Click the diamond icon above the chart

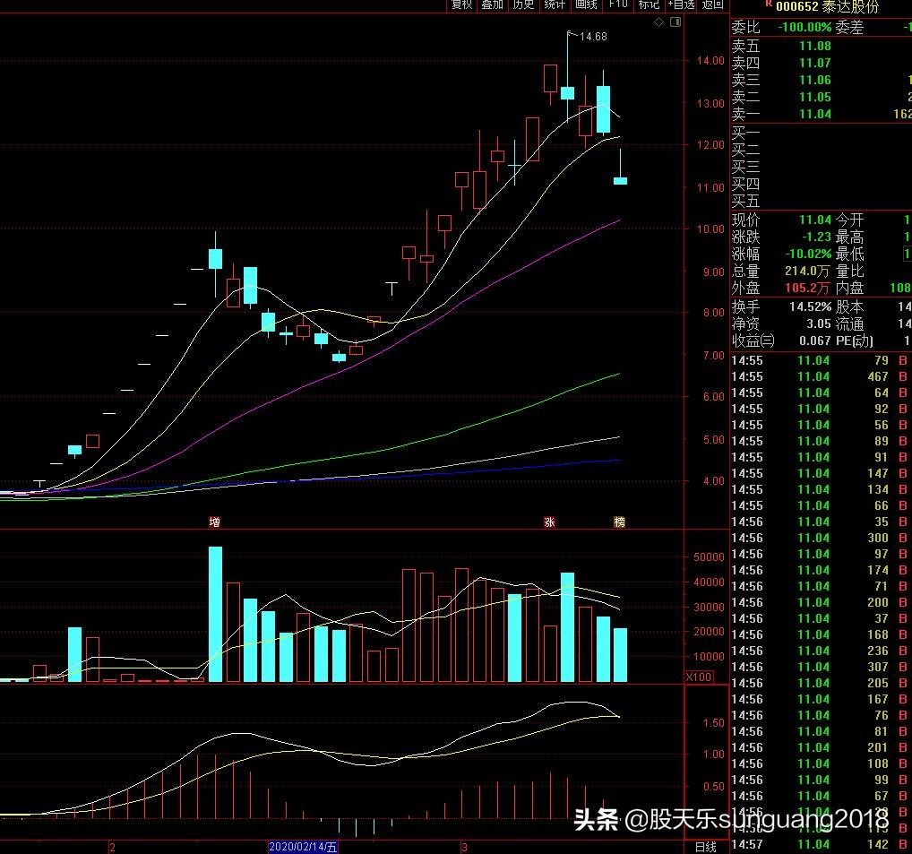click(659, 22)
